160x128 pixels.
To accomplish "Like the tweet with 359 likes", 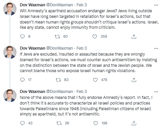I will 95,36.
